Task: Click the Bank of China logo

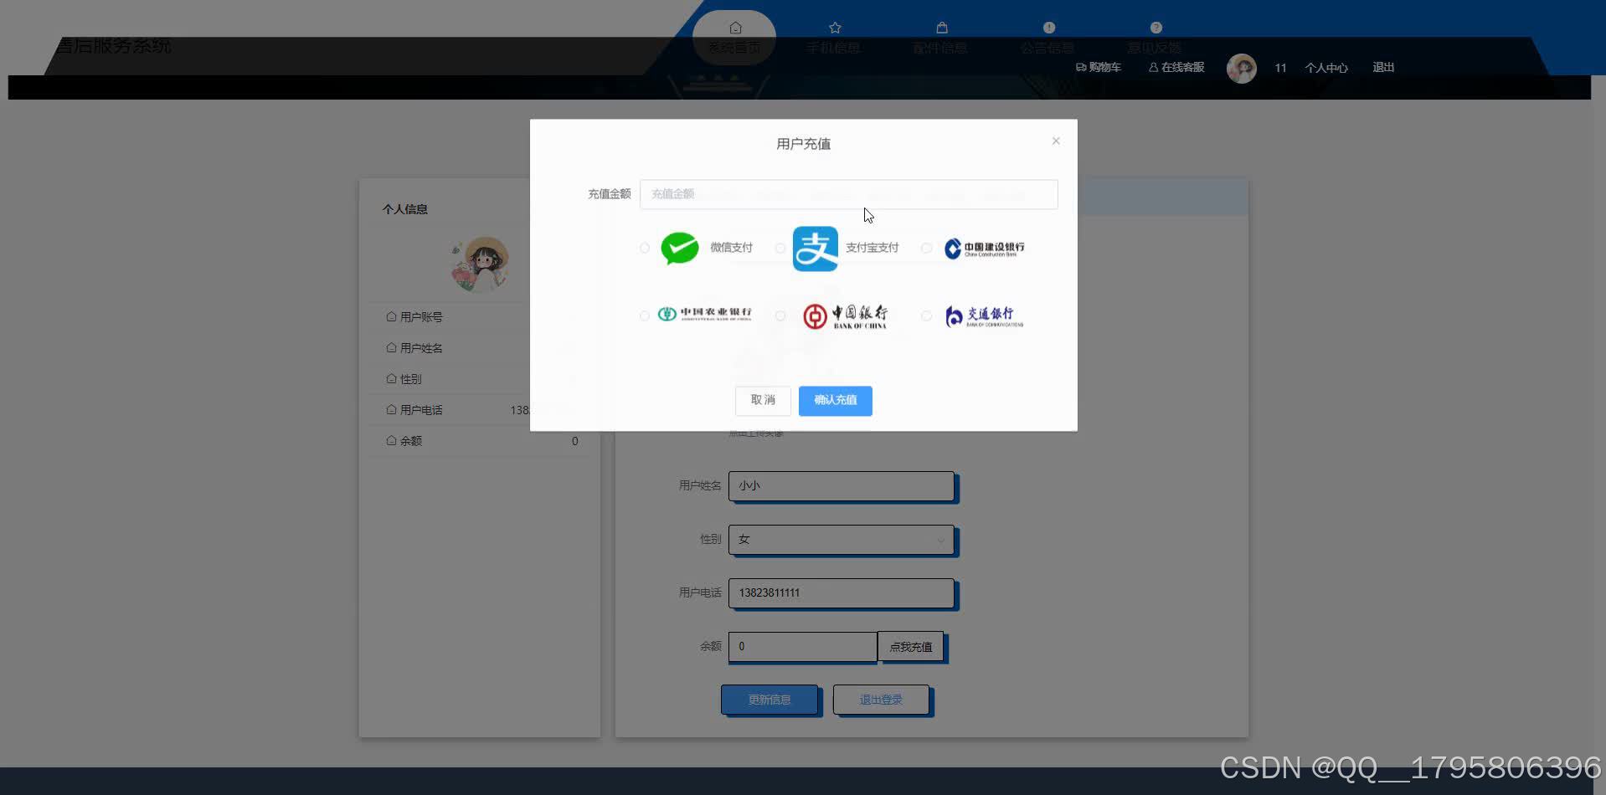Action: click(x=845, y=316)
